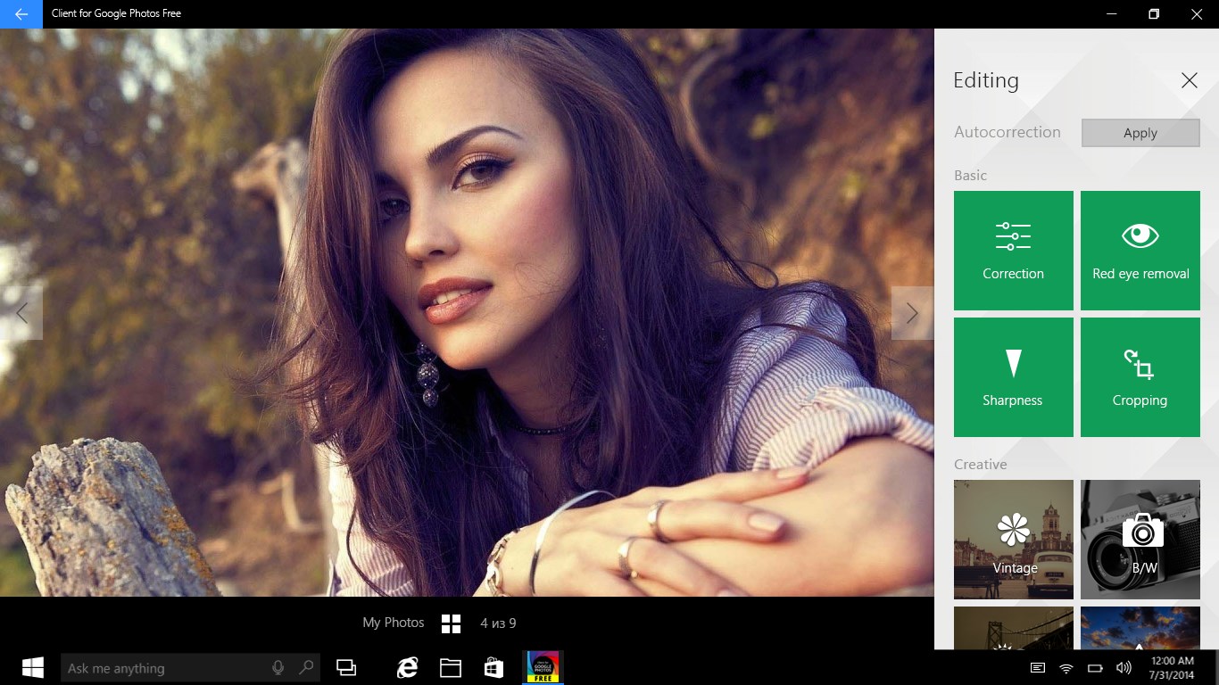
Task: Open the photo grid view icon
Action: pyautogui.click(x=452, y=623)
